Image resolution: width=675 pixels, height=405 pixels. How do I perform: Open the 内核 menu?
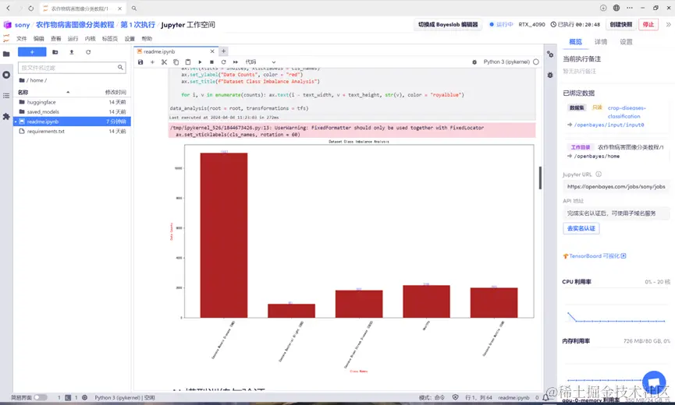[90, 39]
